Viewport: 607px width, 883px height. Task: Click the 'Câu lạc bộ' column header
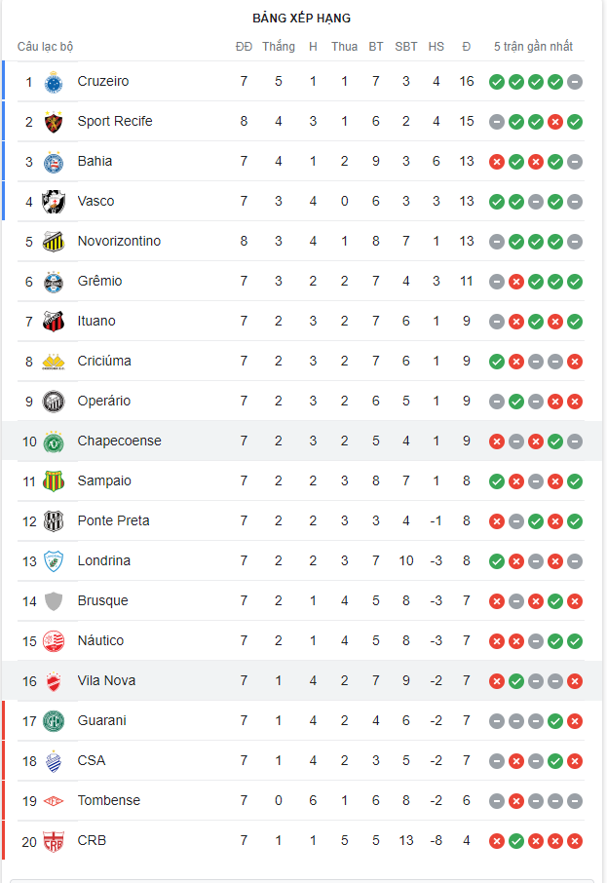tap(45, 47)
